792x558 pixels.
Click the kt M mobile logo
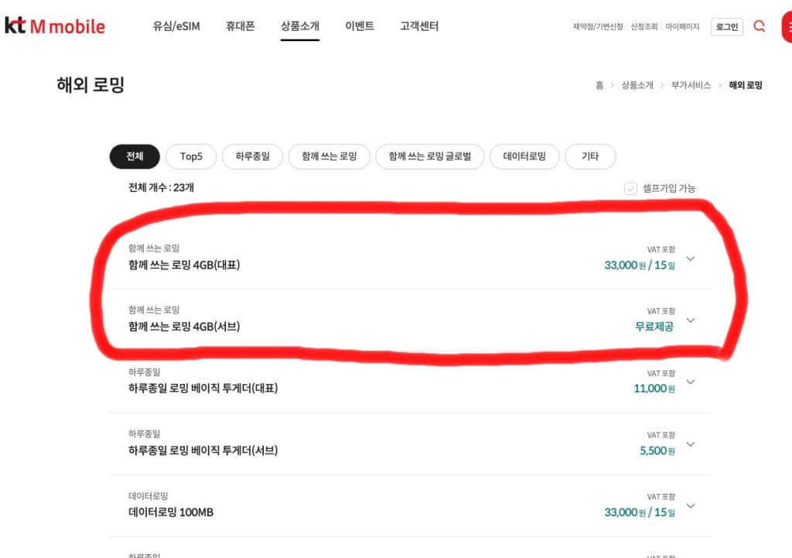[55, 26]
